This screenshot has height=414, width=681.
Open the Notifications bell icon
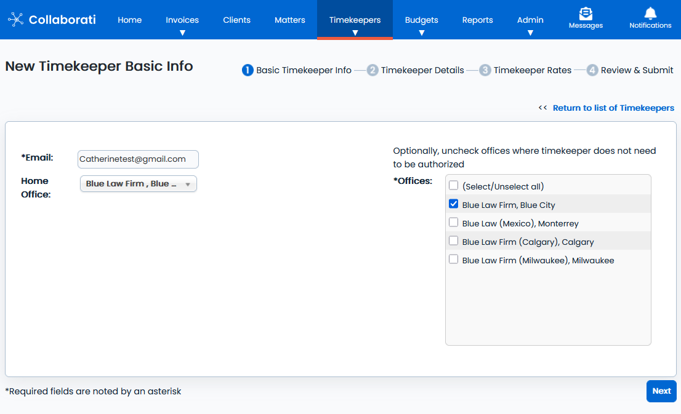[650, 14]
